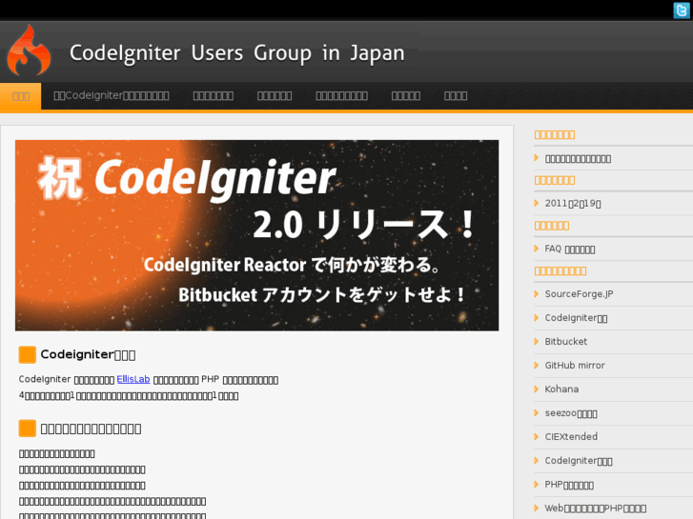Open the CIEXtended sidebar link

click(571, 436)
